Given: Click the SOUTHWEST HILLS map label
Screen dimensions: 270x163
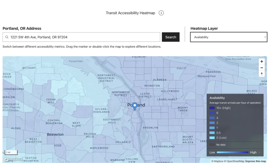Looking at the screenshot, I should coord(112,121).
